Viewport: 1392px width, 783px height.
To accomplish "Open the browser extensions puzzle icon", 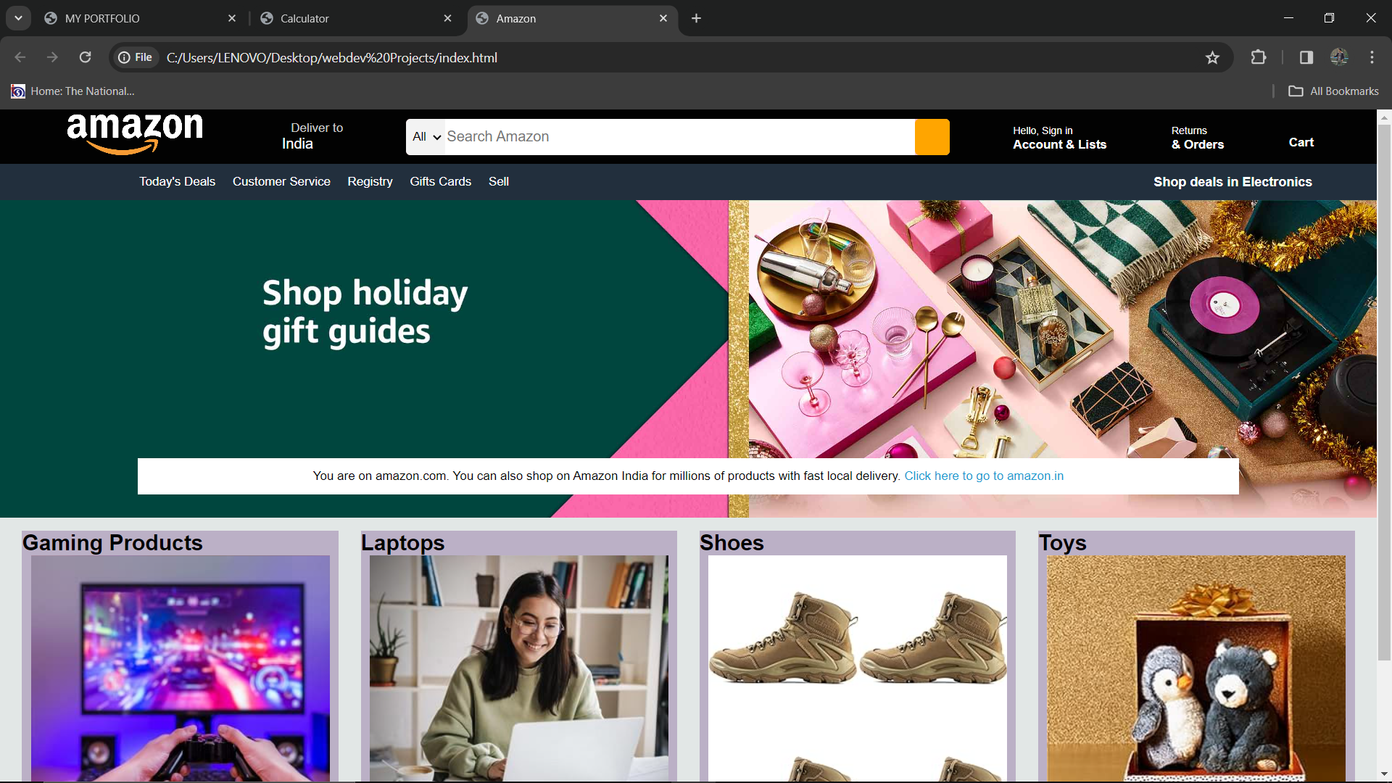I will click(1259, 57).
